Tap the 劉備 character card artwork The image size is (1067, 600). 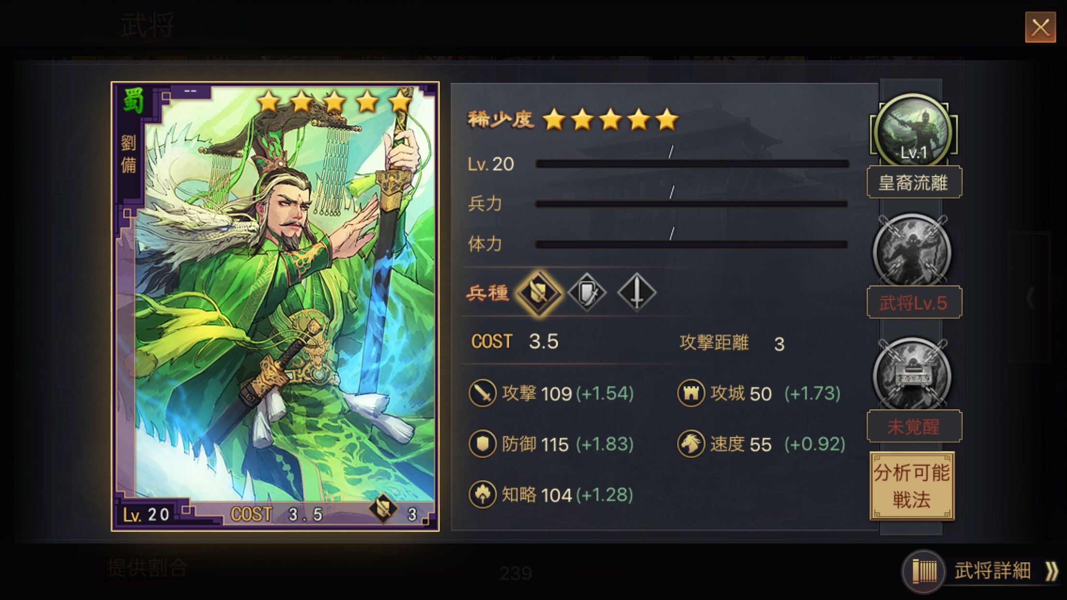pos(275,306)
